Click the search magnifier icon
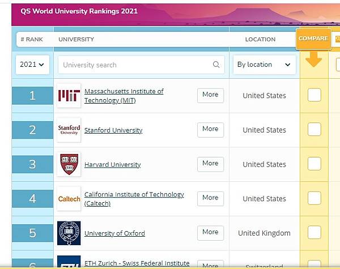 pyautogui.click(x=216, y=65)
